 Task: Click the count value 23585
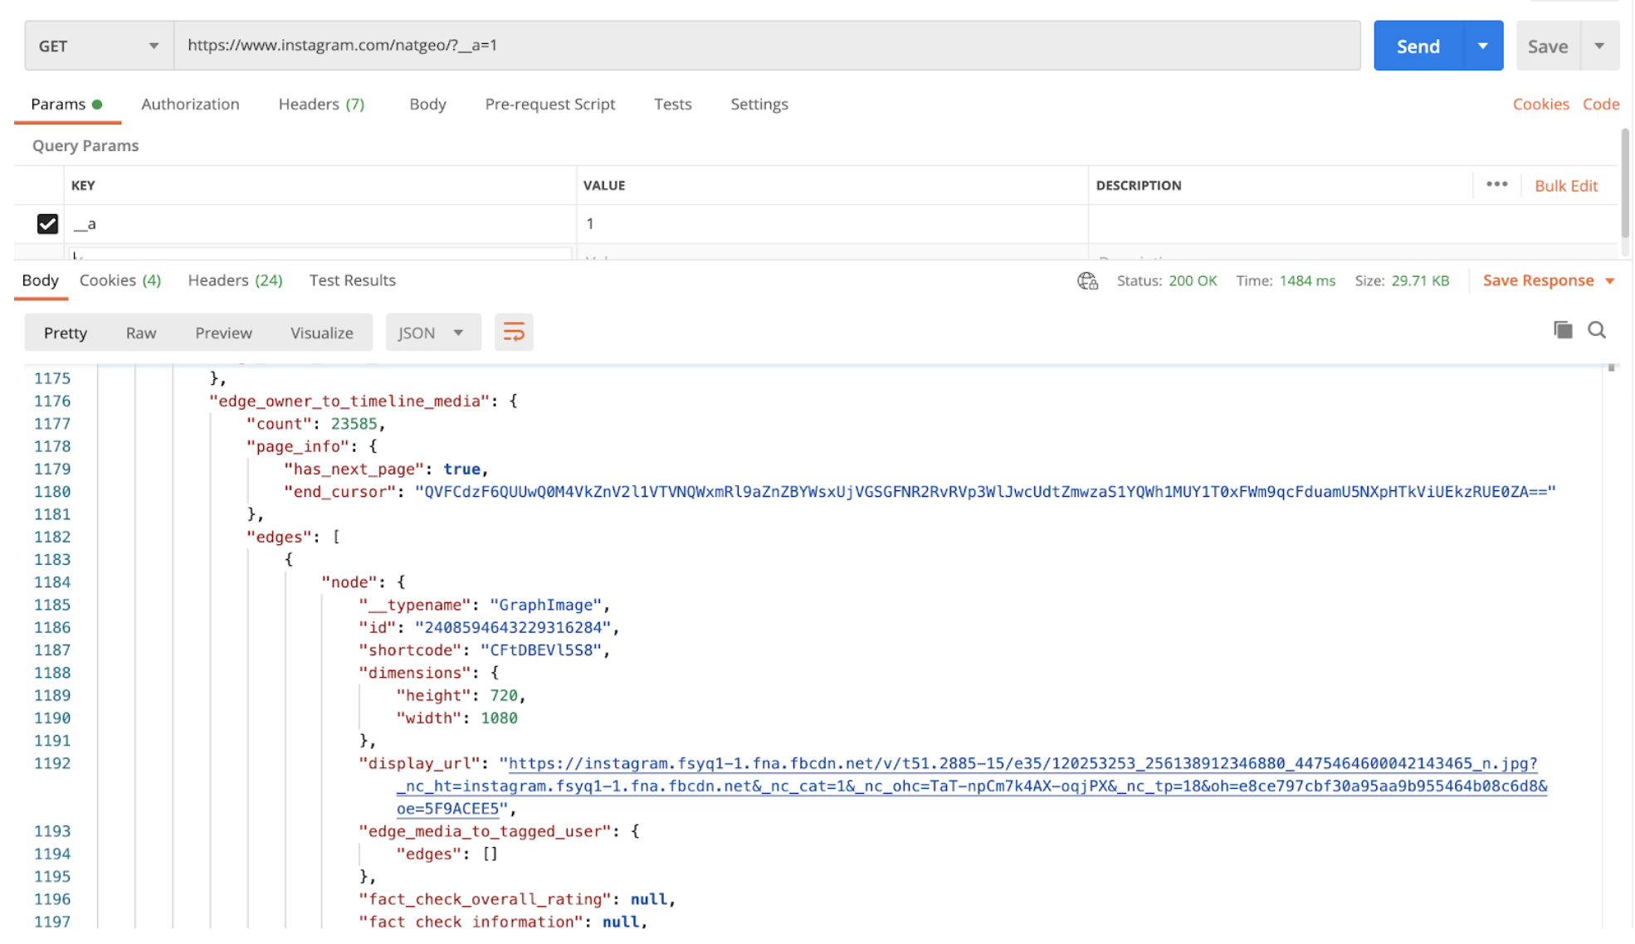pyautogui.click(x=354, y=424)
